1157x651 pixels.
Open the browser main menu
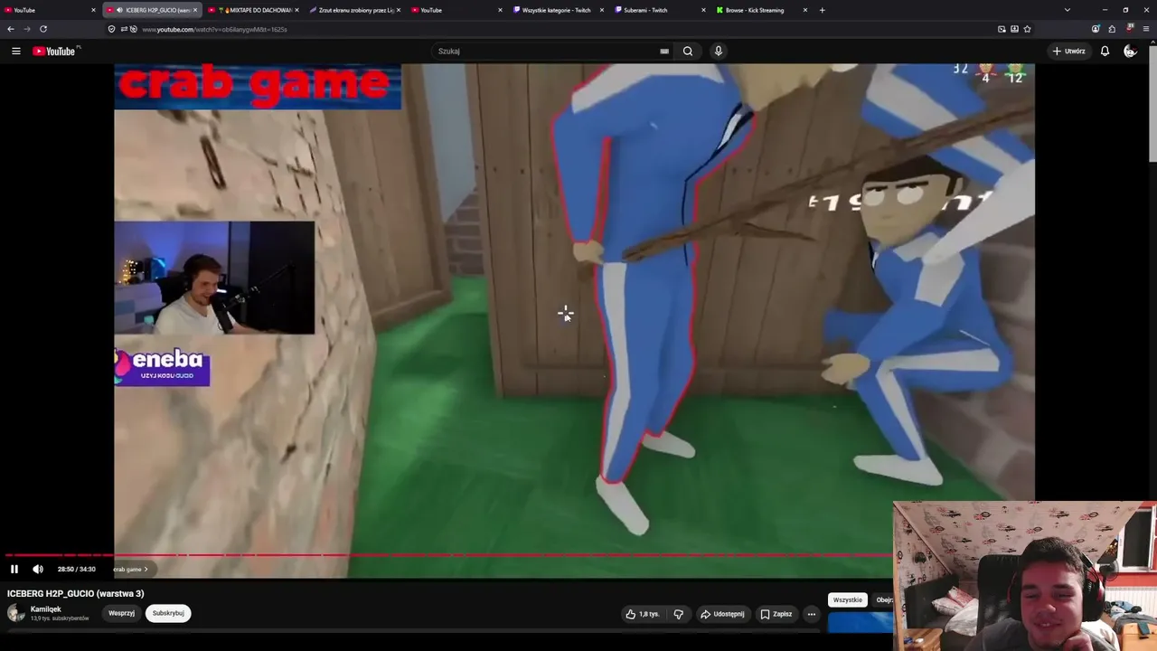(1146, 29)
